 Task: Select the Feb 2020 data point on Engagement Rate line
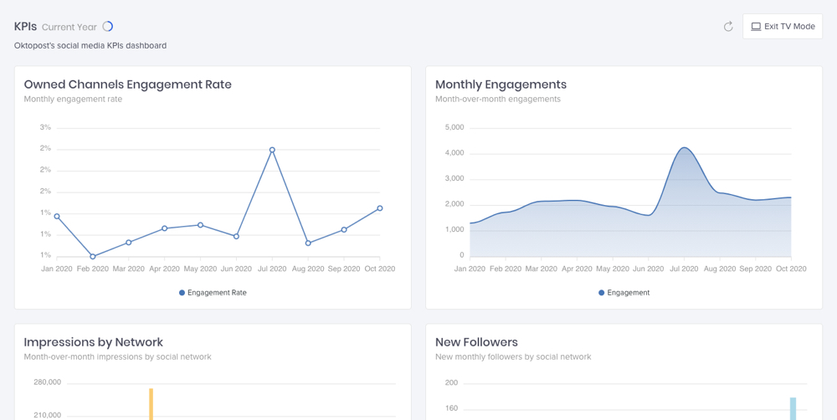coord(93,257)
